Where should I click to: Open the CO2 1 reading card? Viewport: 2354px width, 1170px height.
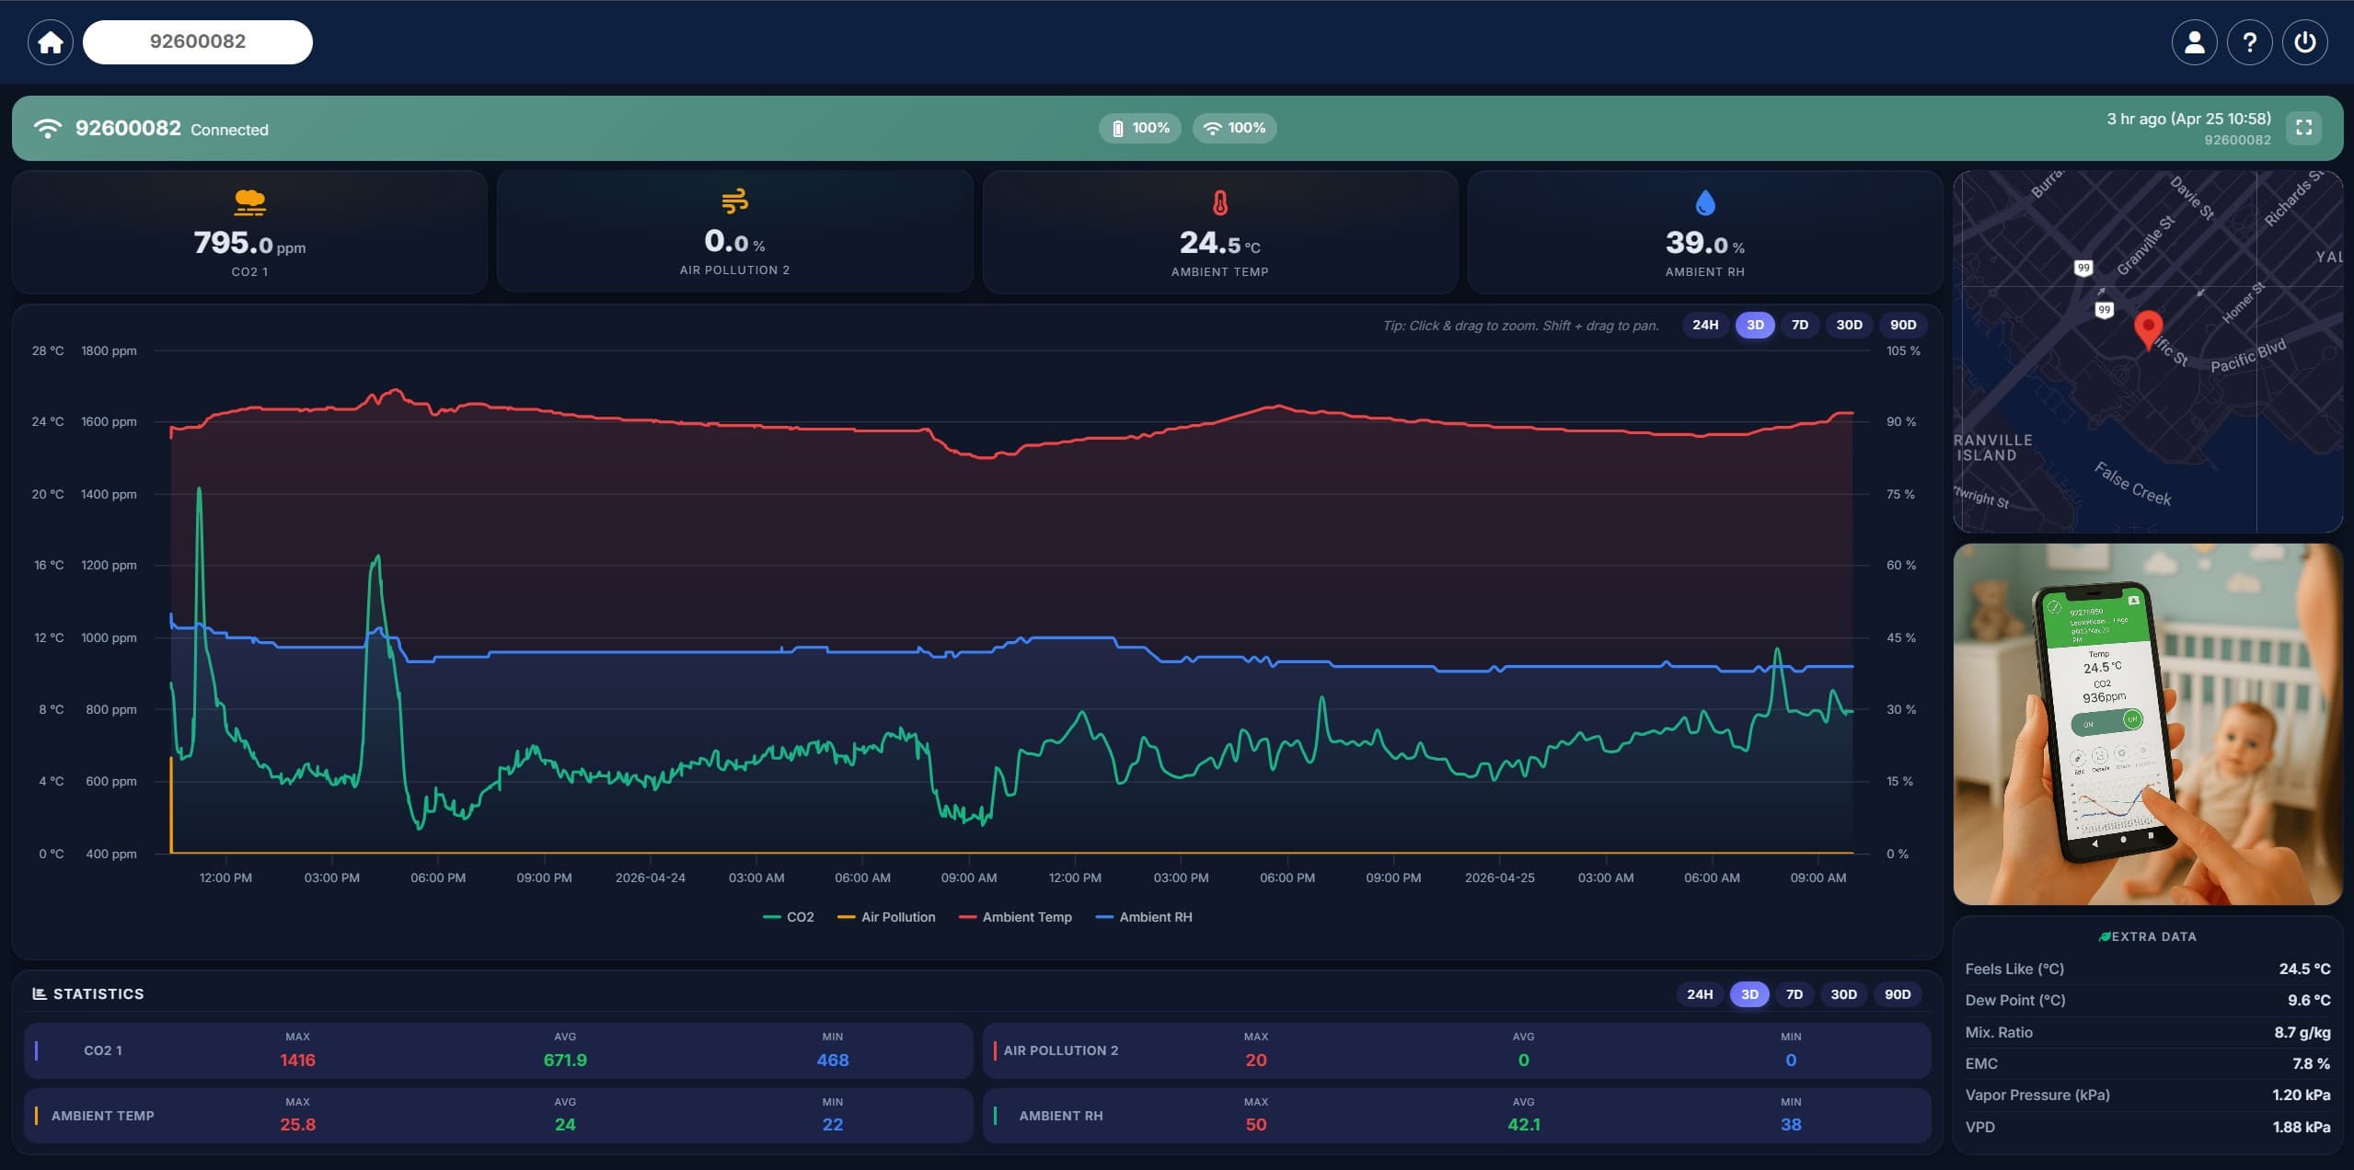tap(249, 232)
